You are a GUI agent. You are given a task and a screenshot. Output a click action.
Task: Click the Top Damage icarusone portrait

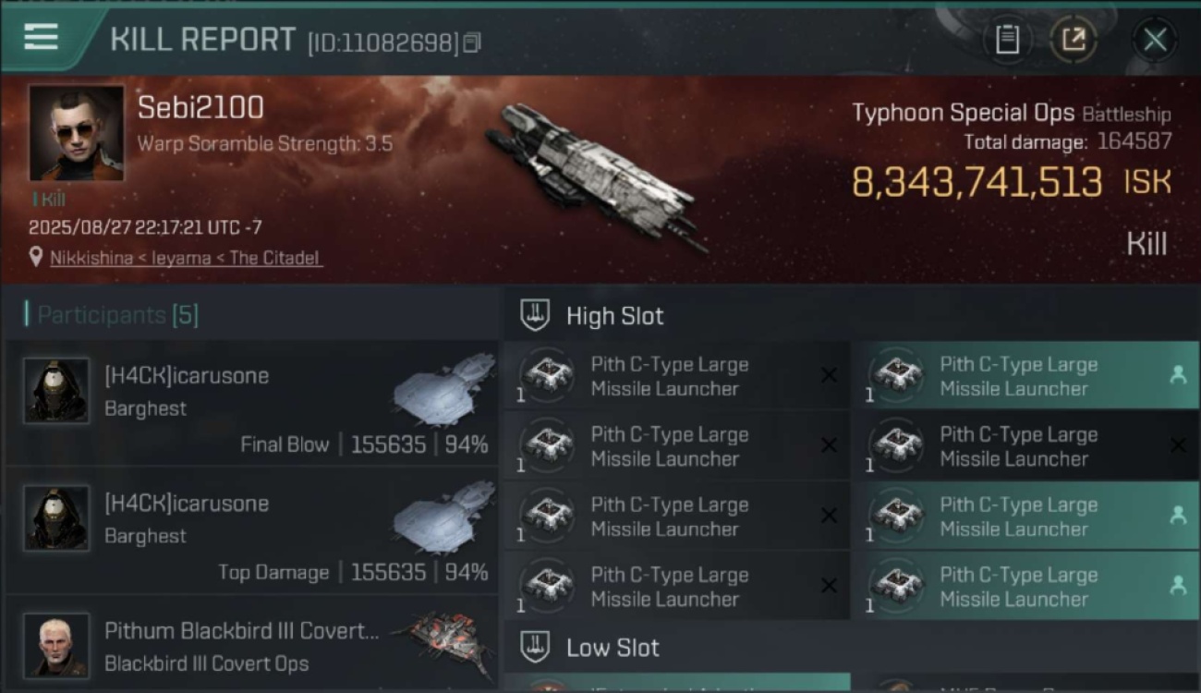(x=56, y=518)
